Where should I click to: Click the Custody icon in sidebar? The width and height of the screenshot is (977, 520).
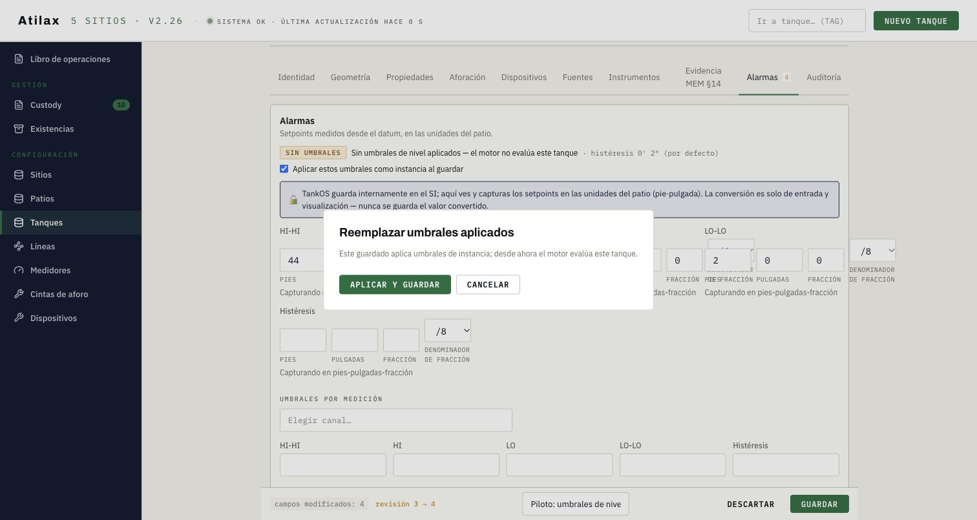click(x=19, y=105)
